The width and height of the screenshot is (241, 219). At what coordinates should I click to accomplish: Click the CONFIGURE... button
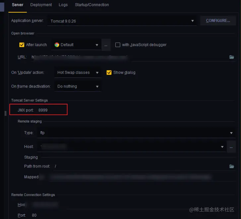click(x=218, y=21)
